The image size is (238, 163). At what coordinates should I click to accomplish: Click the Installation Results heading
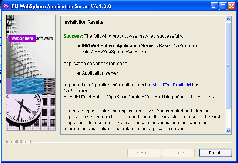[x=83, y=22]
